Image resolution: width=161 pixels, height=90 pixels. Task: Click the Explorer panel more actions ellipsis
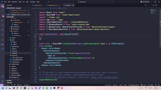(x=28, y=5)
